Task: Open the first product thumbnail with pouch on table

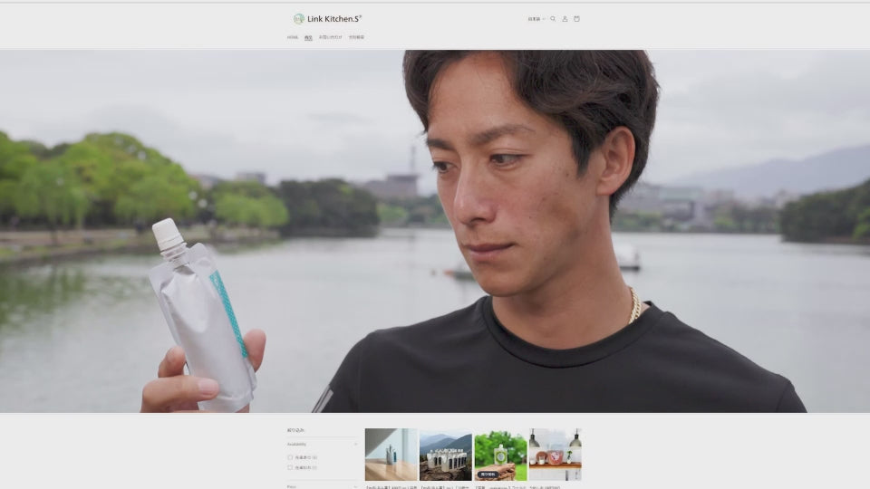Action: [391, 455]
